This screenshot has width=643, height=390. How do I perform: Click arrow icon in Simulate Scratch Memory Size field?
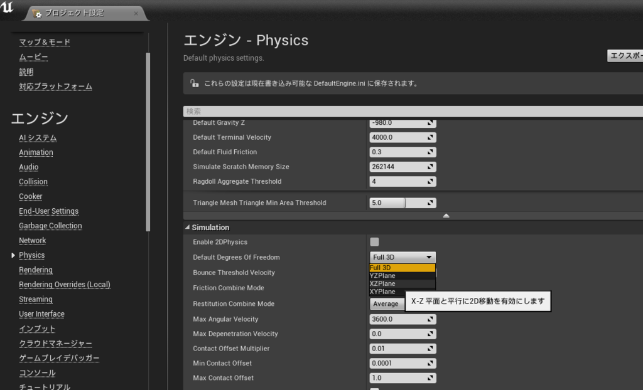430,167
